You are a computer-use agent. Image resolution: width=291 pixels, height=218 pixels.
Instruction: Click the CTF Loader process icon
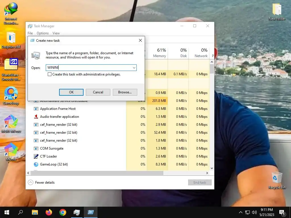(36, 156)
